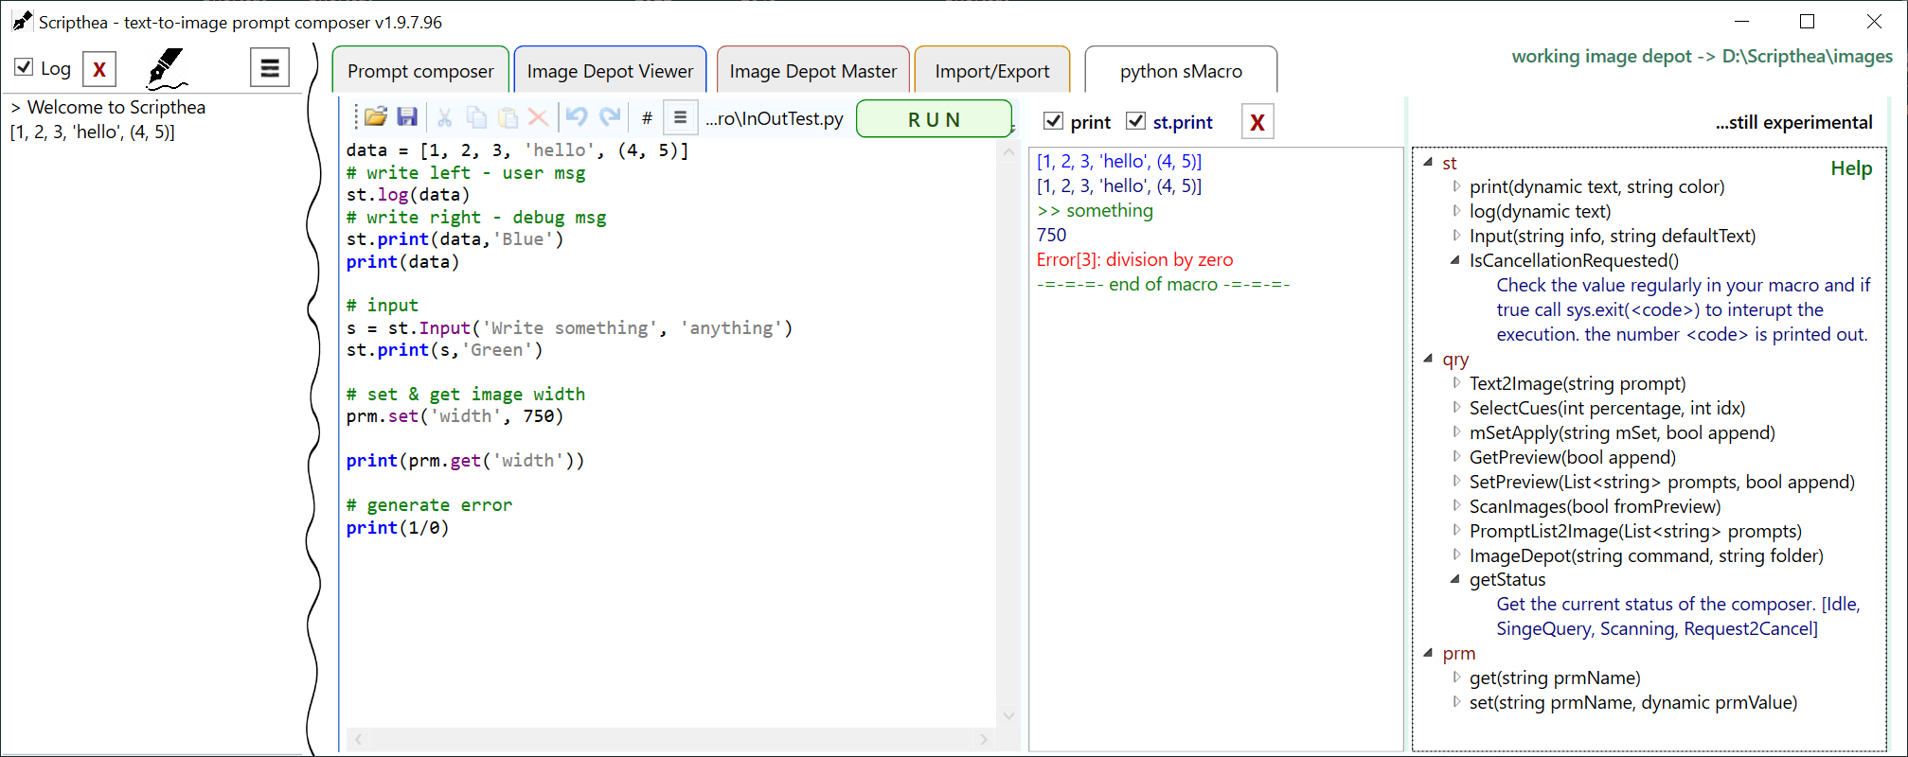The image size is (1908, 757).
Task: Switch to the Prompt composer tab
Action: pos(420,71)
